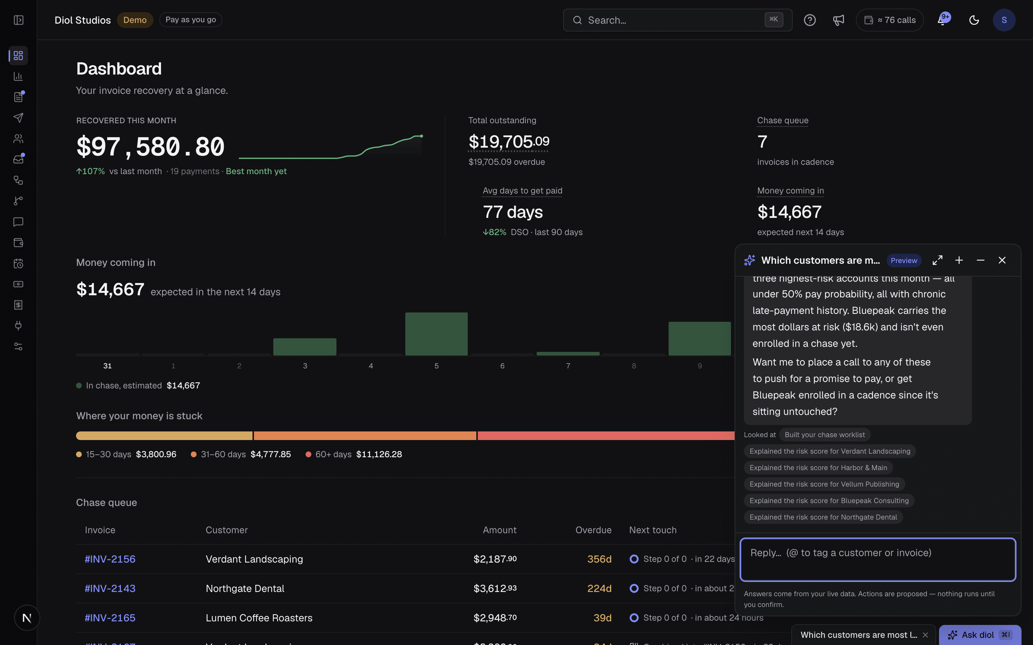Open the chat bubble icon in sidebar

18,222
